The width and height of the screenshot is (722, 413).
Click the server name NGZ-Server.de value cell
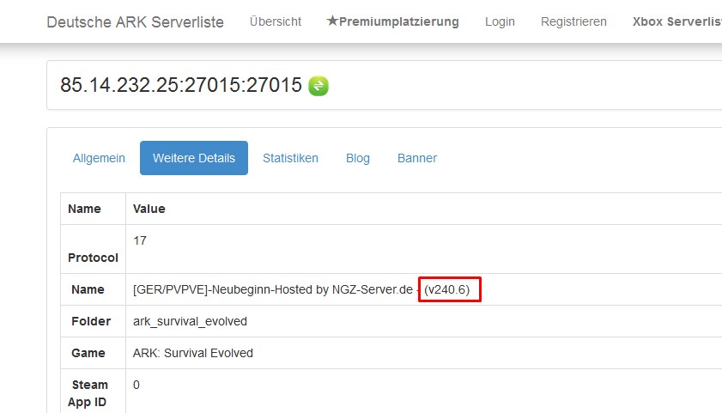423,289
